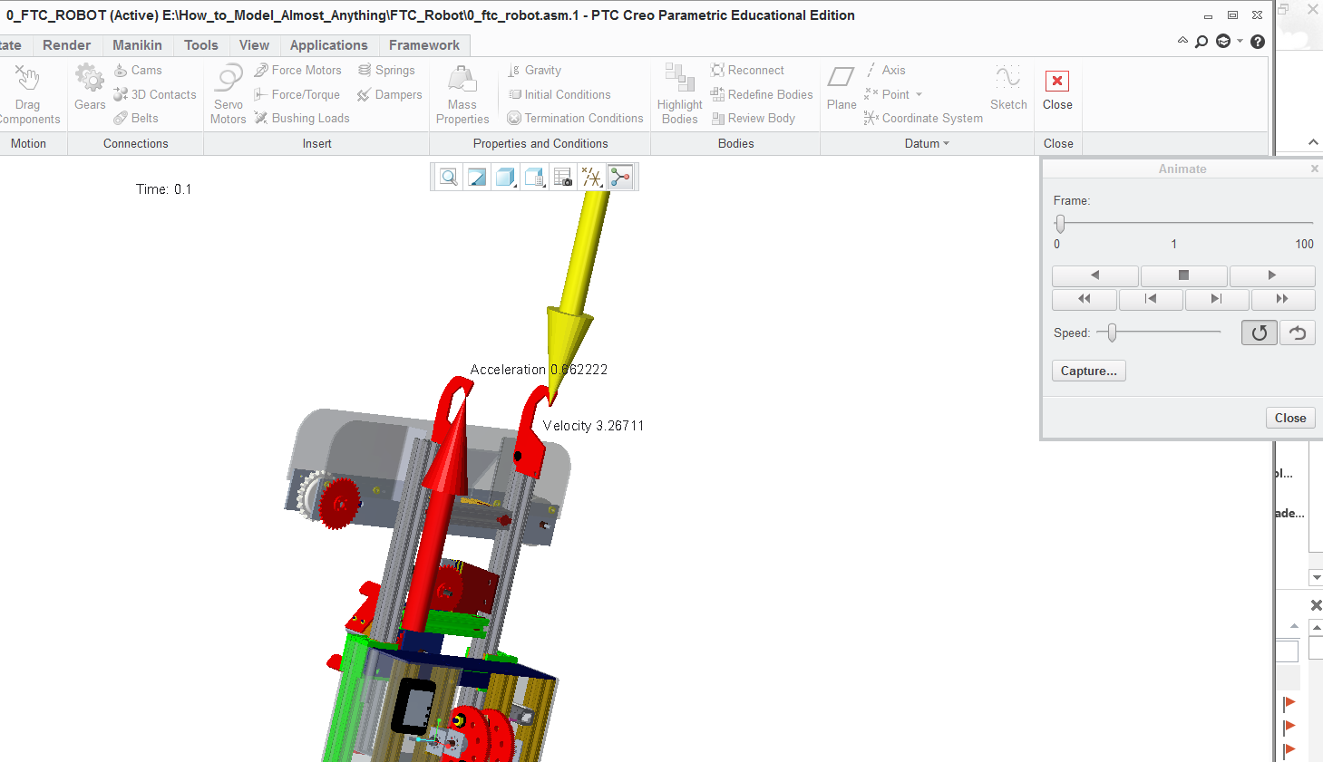The height and width of the screenshot is (762, 1323).
Task: Open the Gears connection tool
Action: pyautogui.click(x=90, y=87)
